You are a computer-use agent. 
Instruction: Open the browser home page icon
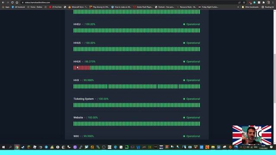pos(17,3)
